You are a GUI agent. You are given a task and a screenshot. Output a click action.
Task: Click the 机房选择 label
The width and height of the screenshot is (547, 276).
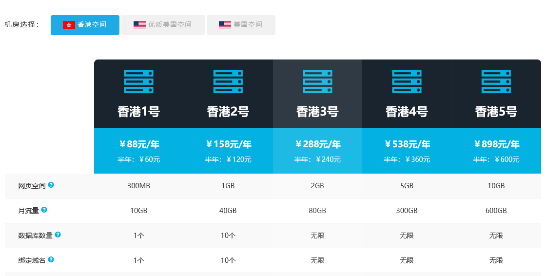click(22, 25)
